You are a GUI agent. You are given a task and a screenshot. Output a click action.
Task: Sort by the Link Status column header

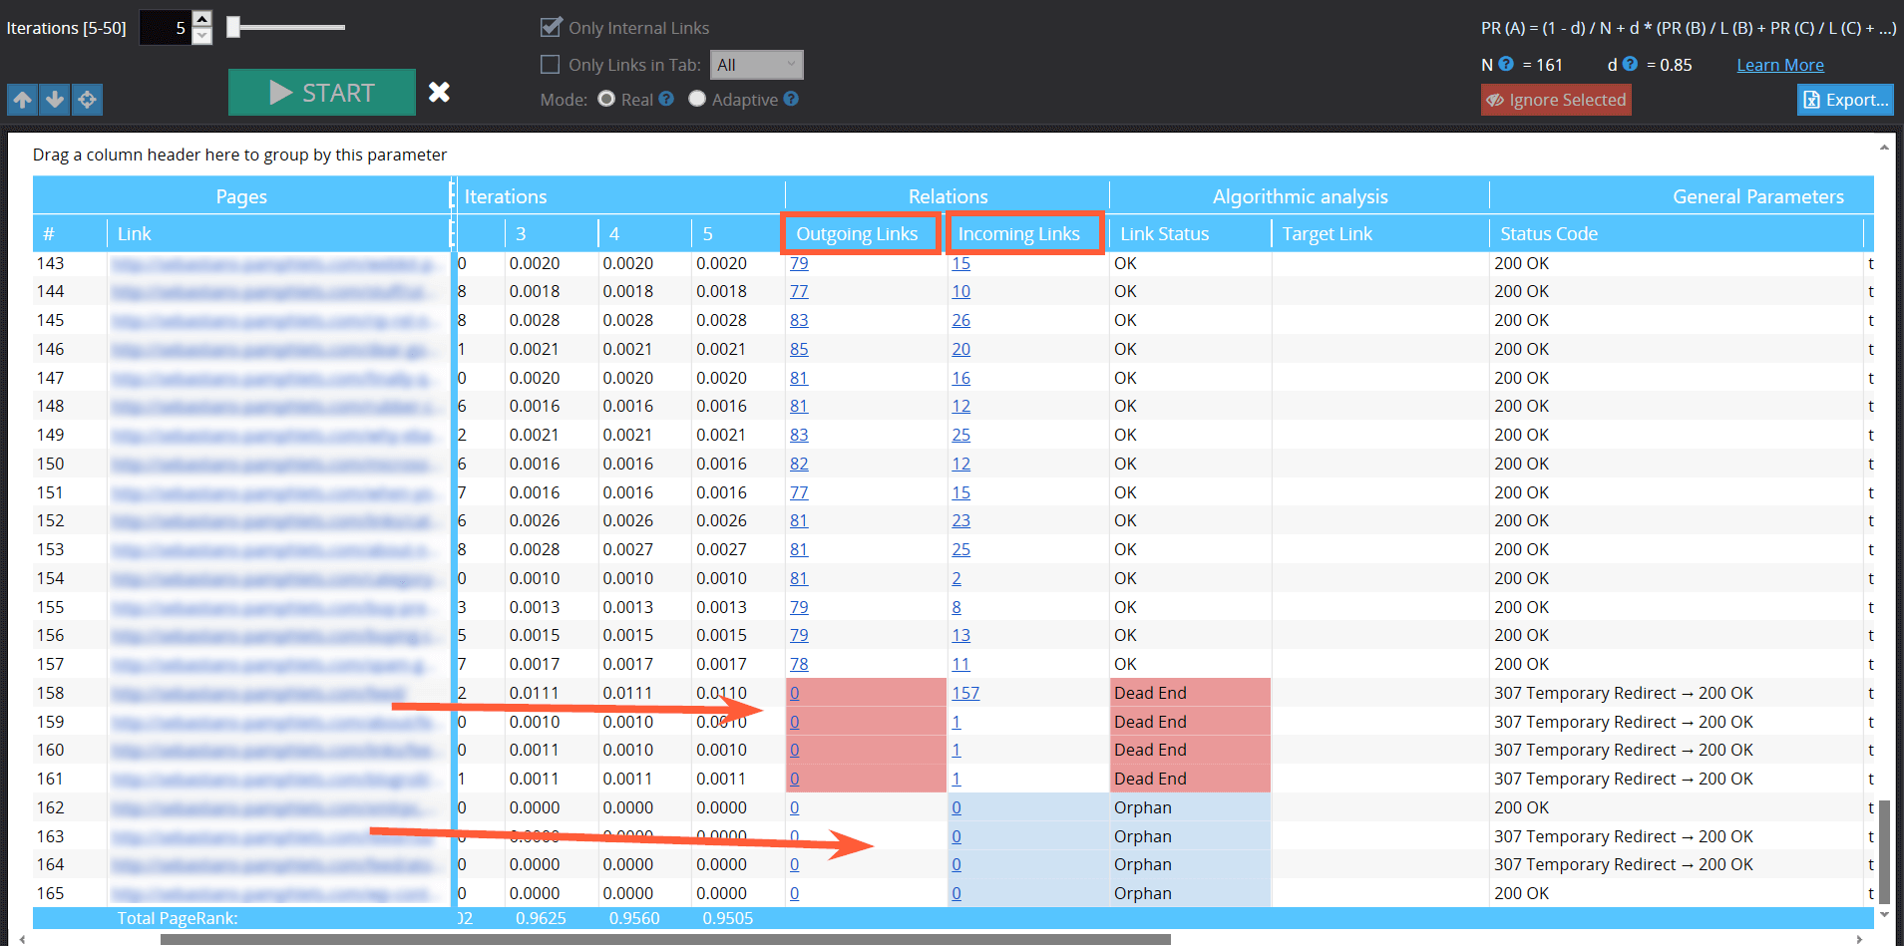tap(1190, 234)
